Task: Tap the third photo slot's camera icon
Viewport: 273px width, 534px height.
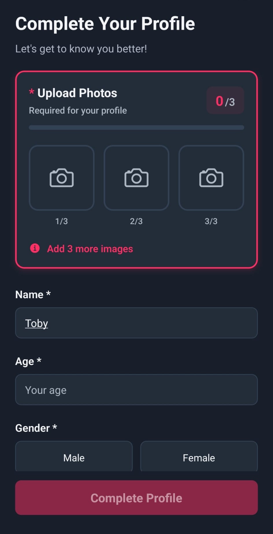Action: point(211,178)
